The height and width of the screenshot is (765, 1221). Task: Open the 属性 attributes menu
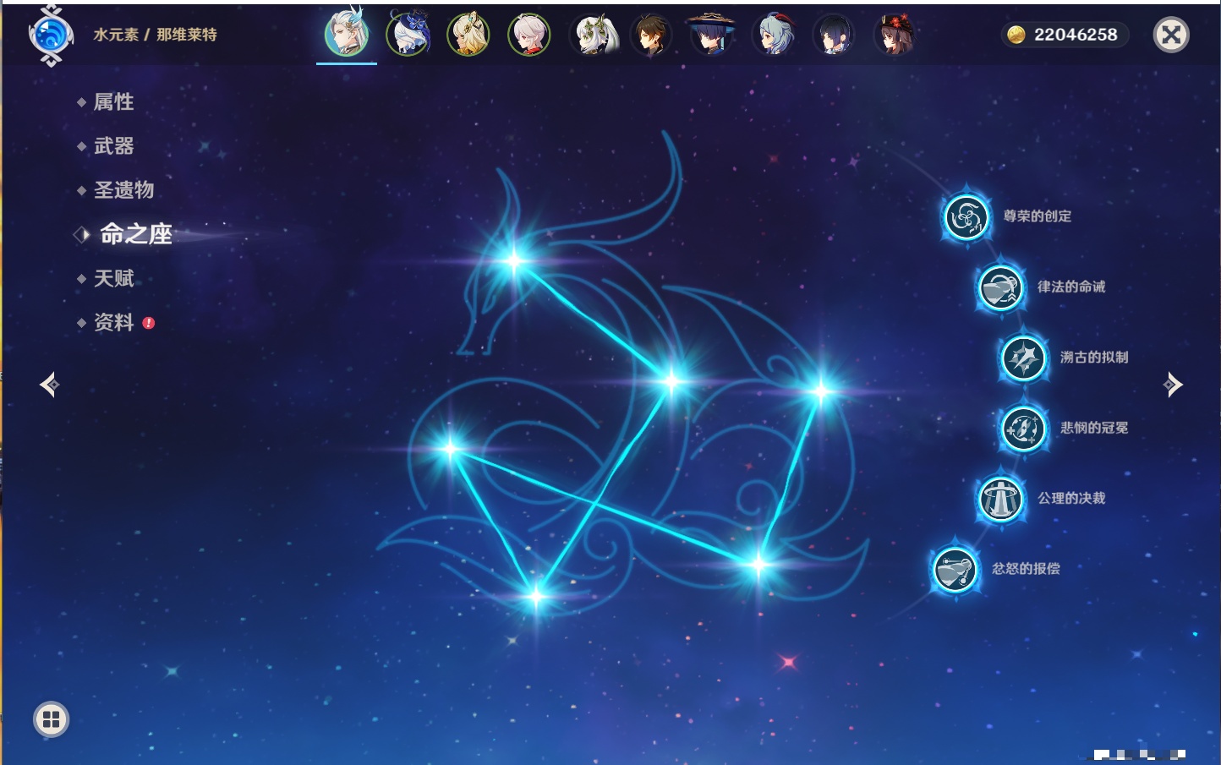(x=113, y=102)
